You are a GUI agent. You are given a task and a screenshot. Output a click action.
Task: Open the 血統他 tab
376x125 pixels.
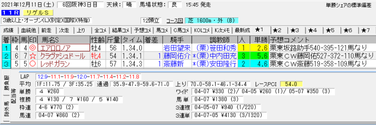coord(29,30)
